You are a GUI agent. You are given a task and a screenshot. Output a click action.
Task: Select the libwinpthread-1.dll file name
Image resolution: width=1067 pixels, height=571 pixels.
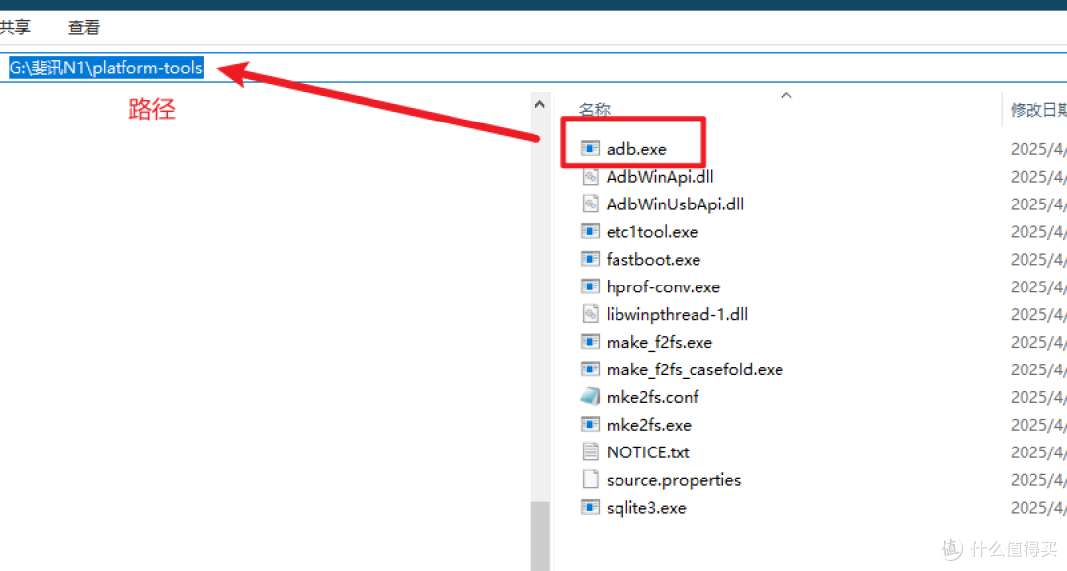tap(677, 314)
